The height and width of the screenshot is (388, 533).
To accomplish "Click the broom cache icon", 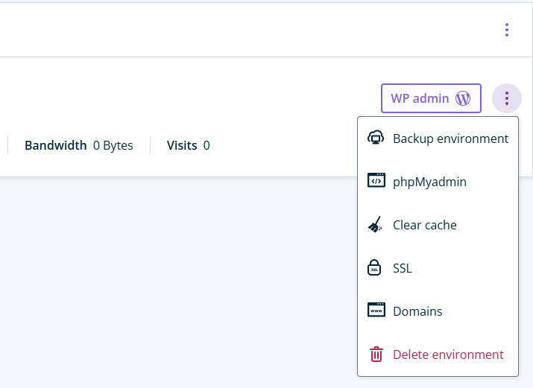I will pos(375,224).
